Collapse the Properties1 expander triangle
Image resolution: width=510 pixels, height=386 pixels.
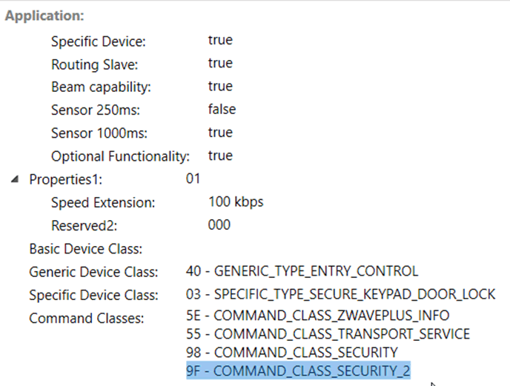tap(15, 179)
